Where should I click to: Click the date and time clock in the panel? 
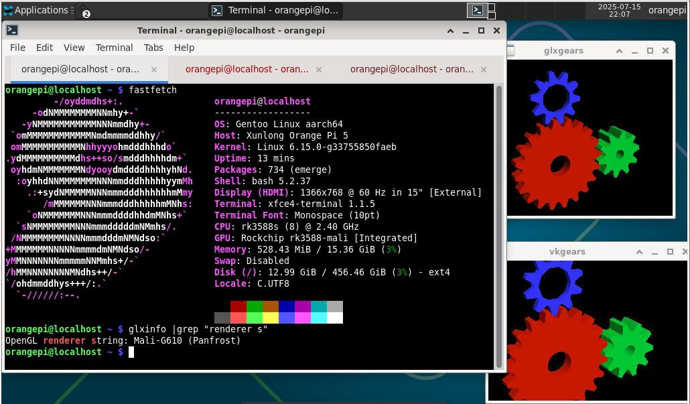(x=619, y=10)
